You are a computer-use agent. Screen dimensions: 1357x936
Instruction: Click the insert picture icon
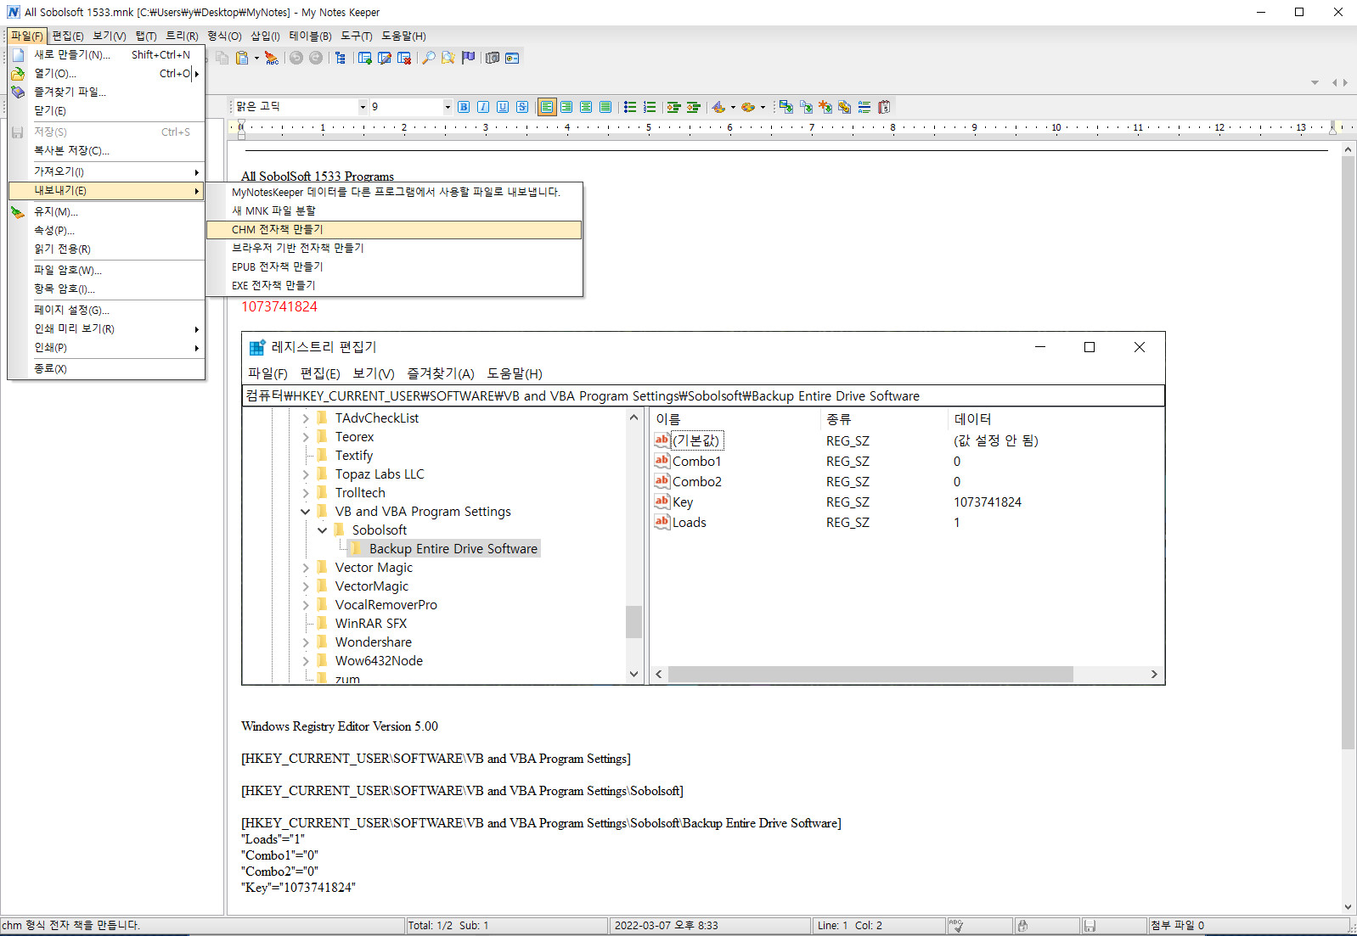pos(786,107)
